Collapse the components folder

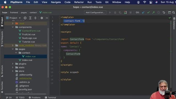coord(13,27)
